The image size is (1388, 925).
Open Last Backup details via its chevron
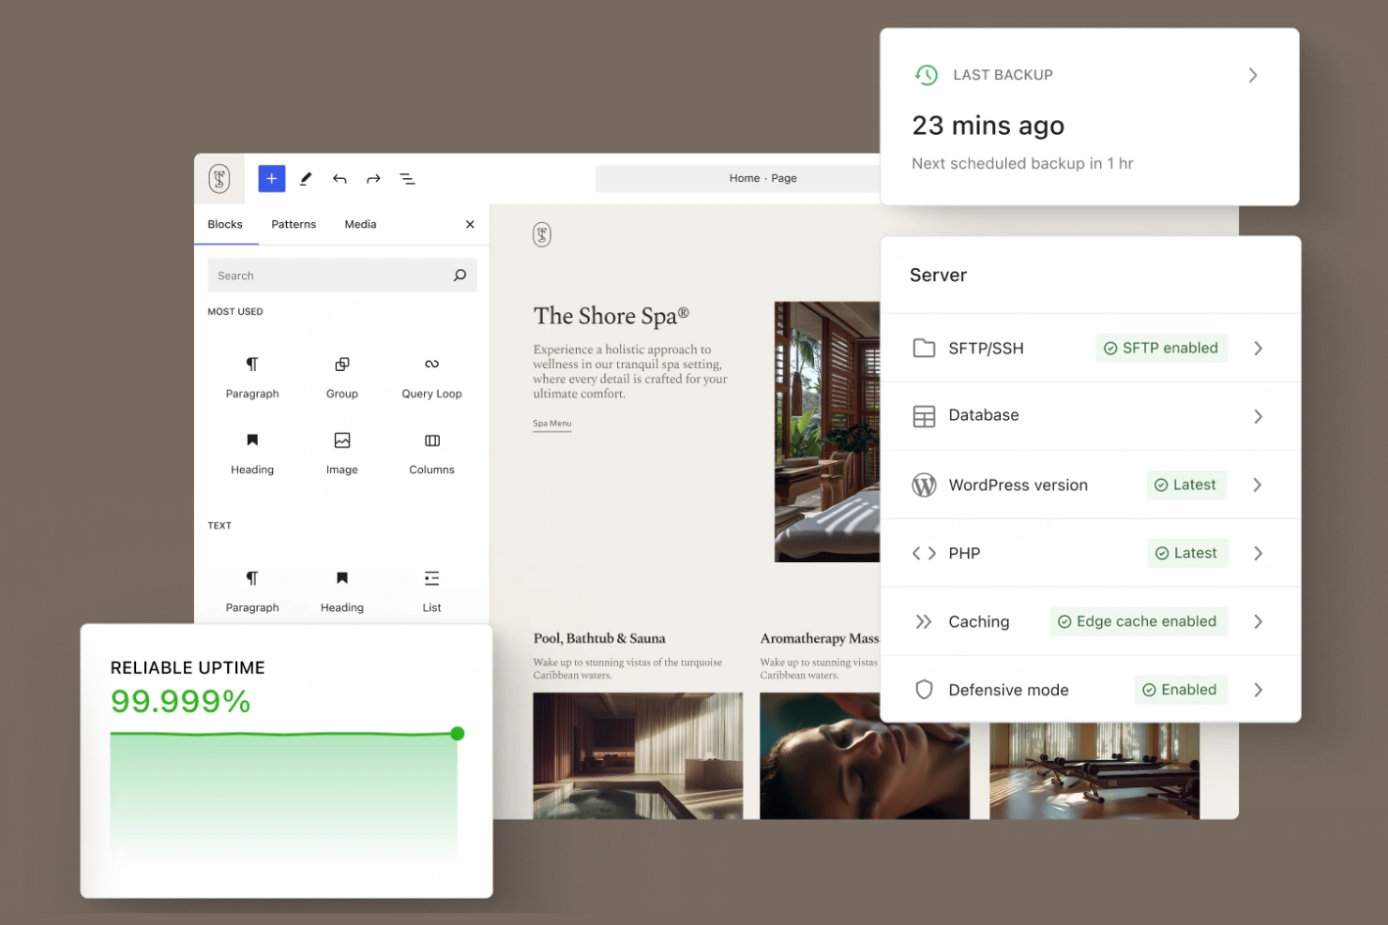(1253, 75)
